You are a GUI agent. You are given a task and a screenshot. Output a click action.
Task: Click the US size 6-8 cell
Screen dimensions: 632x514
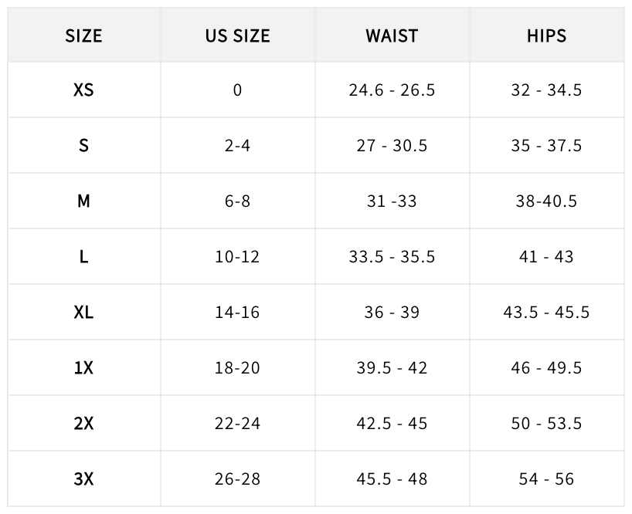(237, 201)
